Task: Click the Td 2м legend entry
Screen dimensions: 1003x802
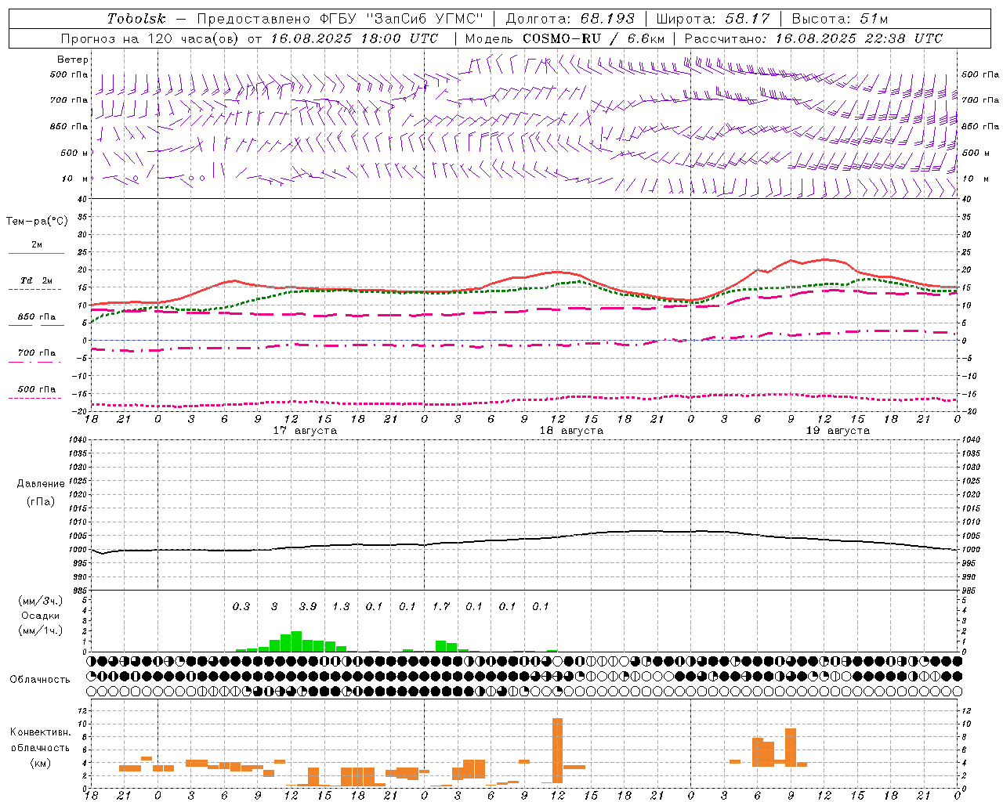Action: tap(36, 280)
